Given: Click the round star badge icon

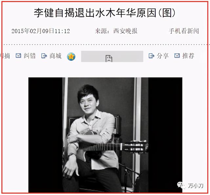Looking at the screenshot, I should [x=71, y=56].
